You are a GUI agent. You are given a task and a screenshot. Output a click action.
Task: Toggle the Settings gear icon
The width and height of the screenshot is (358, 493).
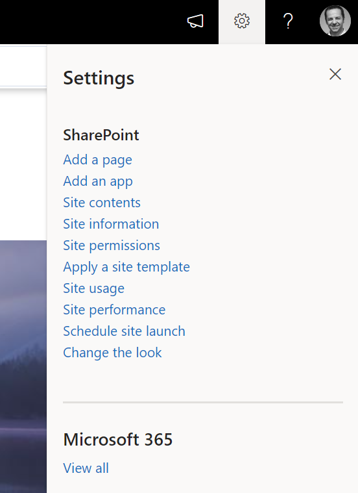click(x=242, y=21)
